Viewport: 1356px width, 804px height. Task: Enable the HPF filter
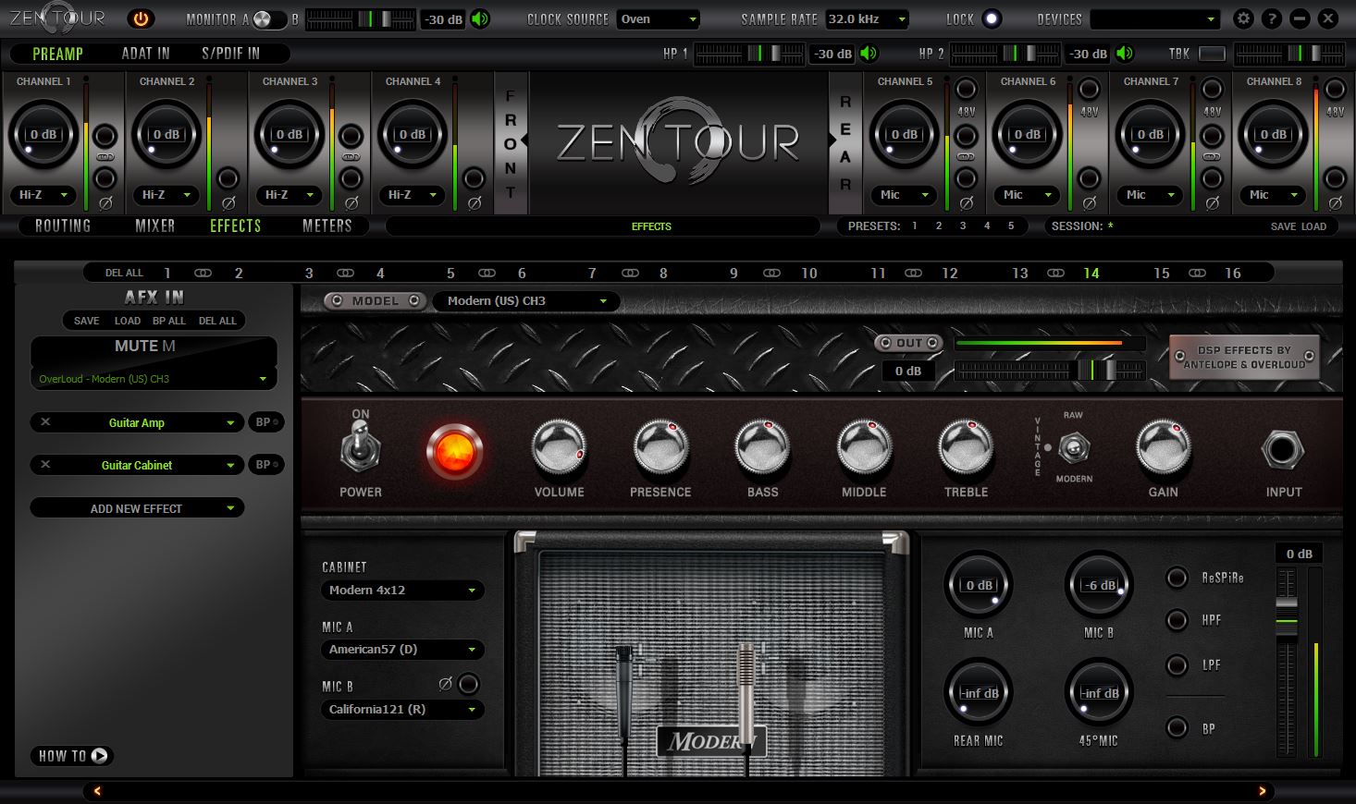click(1177, 620)
